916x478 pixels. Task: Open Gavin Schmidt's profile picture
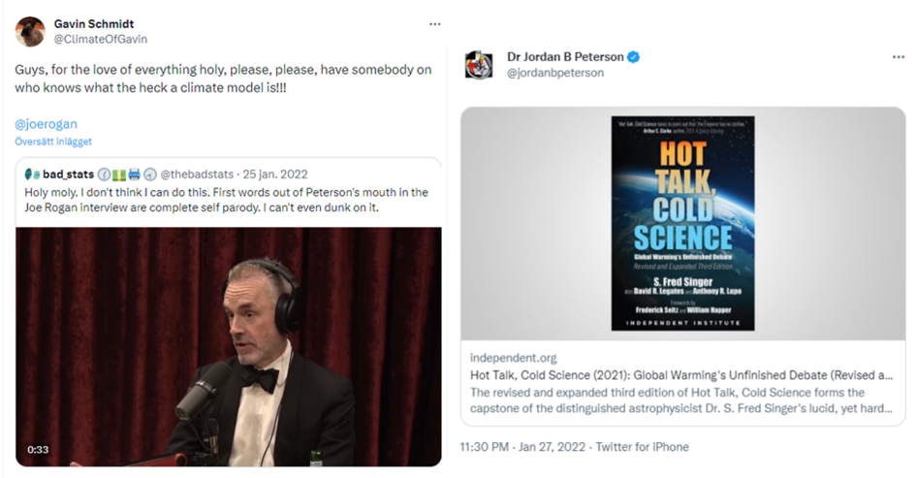point(30,32)
